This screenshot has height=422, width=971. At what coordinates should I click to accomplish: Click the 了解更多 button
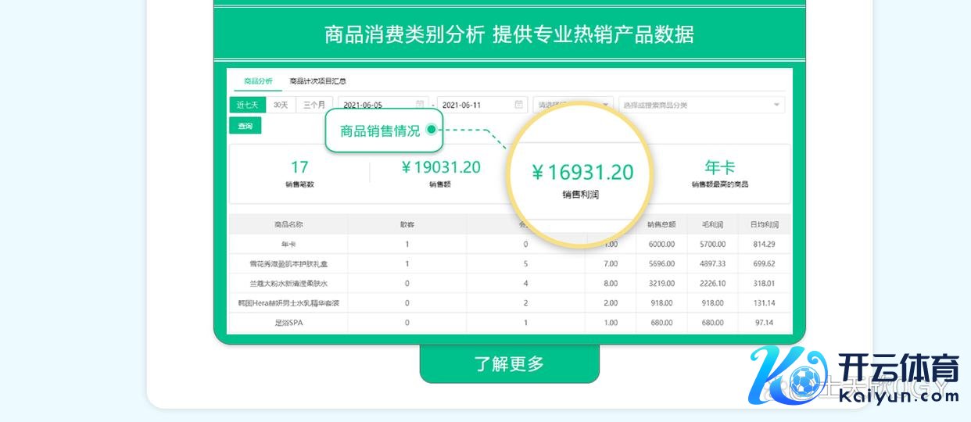click(x=509, y=363)
